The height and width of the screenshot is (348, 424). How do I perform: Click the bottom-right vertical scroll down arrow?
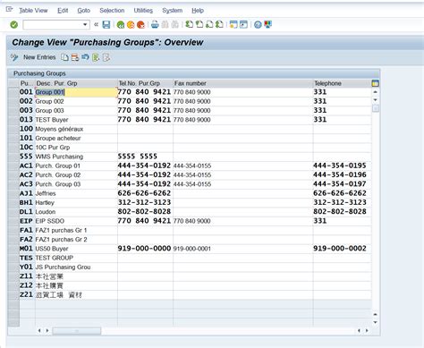(376, 322)
